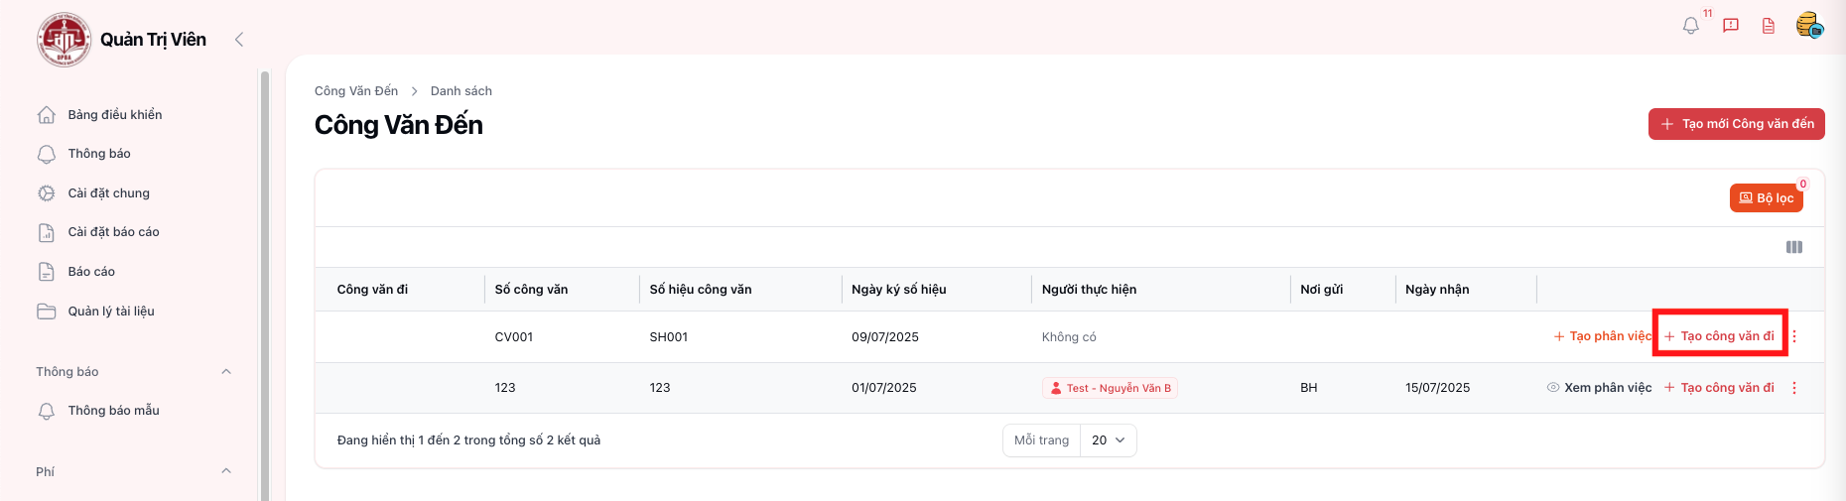Go to Bảng điều khiển in sidebar

coord(114,115)
